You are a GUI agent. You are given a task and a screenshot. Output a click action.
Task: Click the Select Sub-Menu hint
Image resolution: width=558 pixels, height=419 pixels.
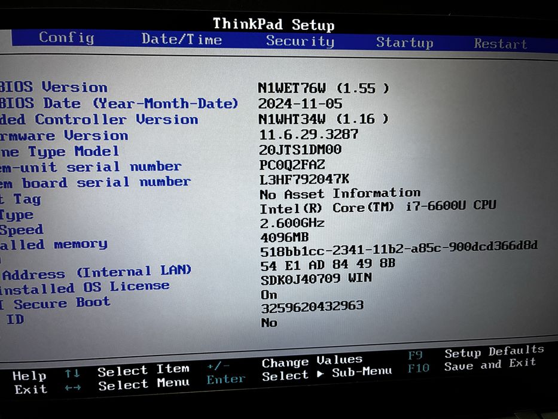click(x=327, y=374)
